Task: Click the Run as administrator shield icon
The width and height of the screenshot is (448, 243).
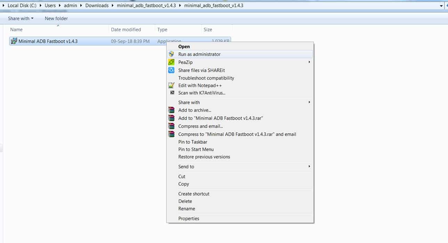Action: [171, 54]
